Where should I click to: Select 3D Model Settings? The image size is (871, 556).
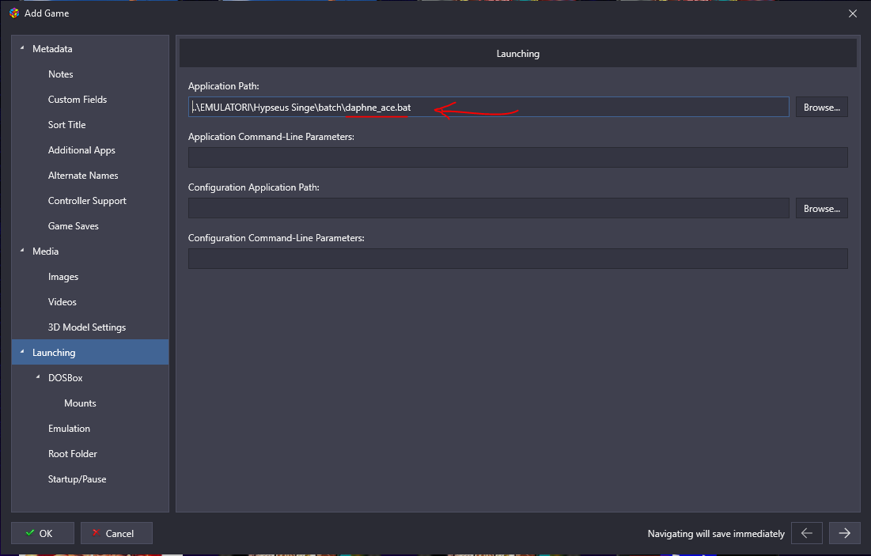[x=87, y=327]
